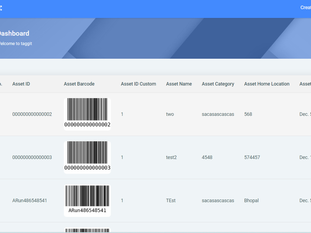Open the Create link in header
The width and height of the screenshot is (311, 233).
[306, 7]
